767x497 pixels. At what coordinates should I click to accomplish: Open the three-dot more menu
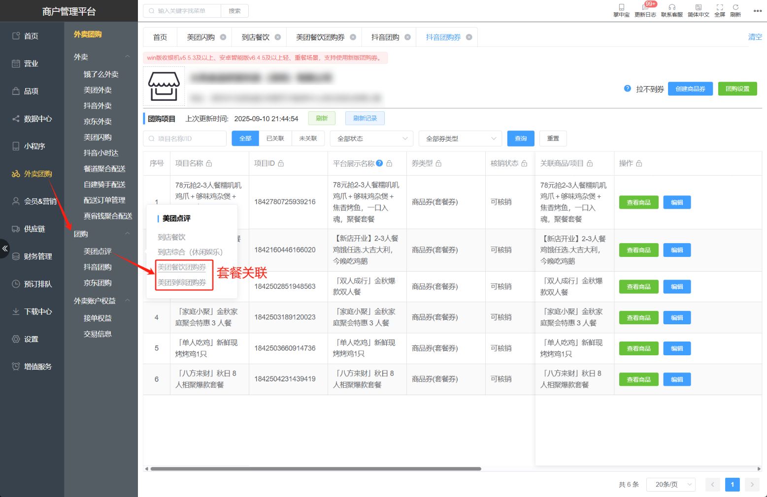pyautogui.click(x=758, y=11)
